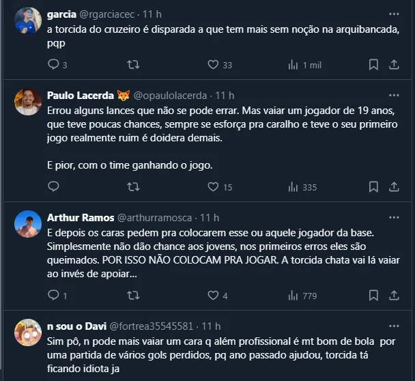Repost Paulo Lacerda's tweet
415x381 pixels.
pos(134,186)
